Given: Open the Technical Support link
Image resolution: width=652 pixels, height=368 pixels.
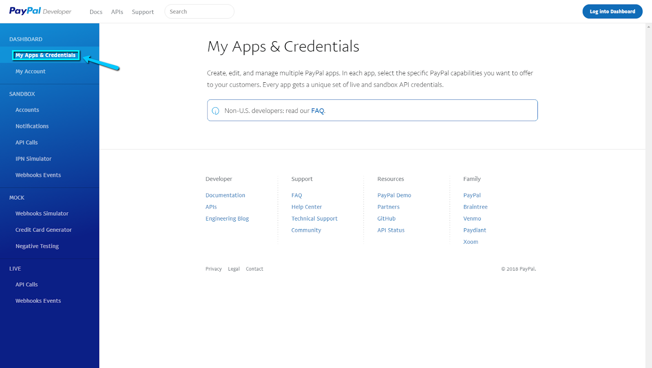Looking at the screenshot, I should pos(314,219).
